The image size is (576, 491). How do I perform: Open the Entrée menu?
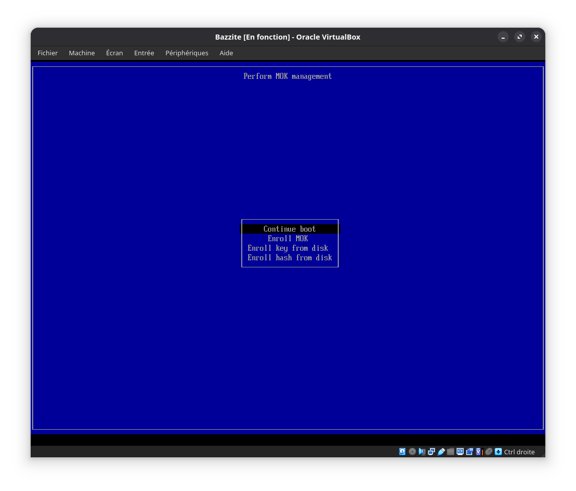(144, 53)
